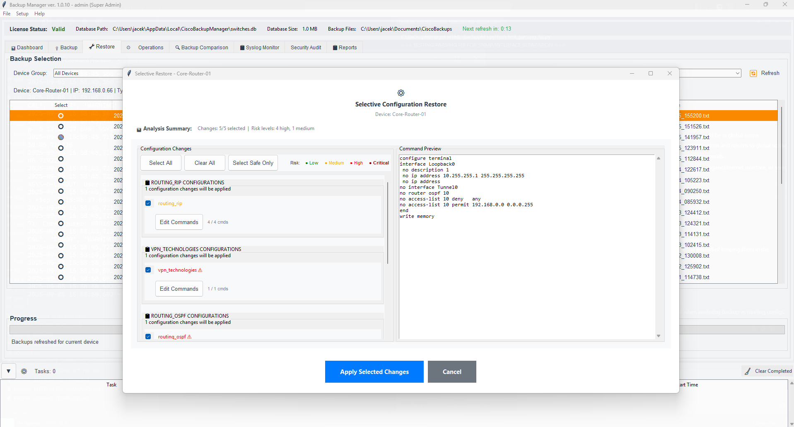Maximize the Selective Restore dialog
794x427 pixels.
(651, 73)
